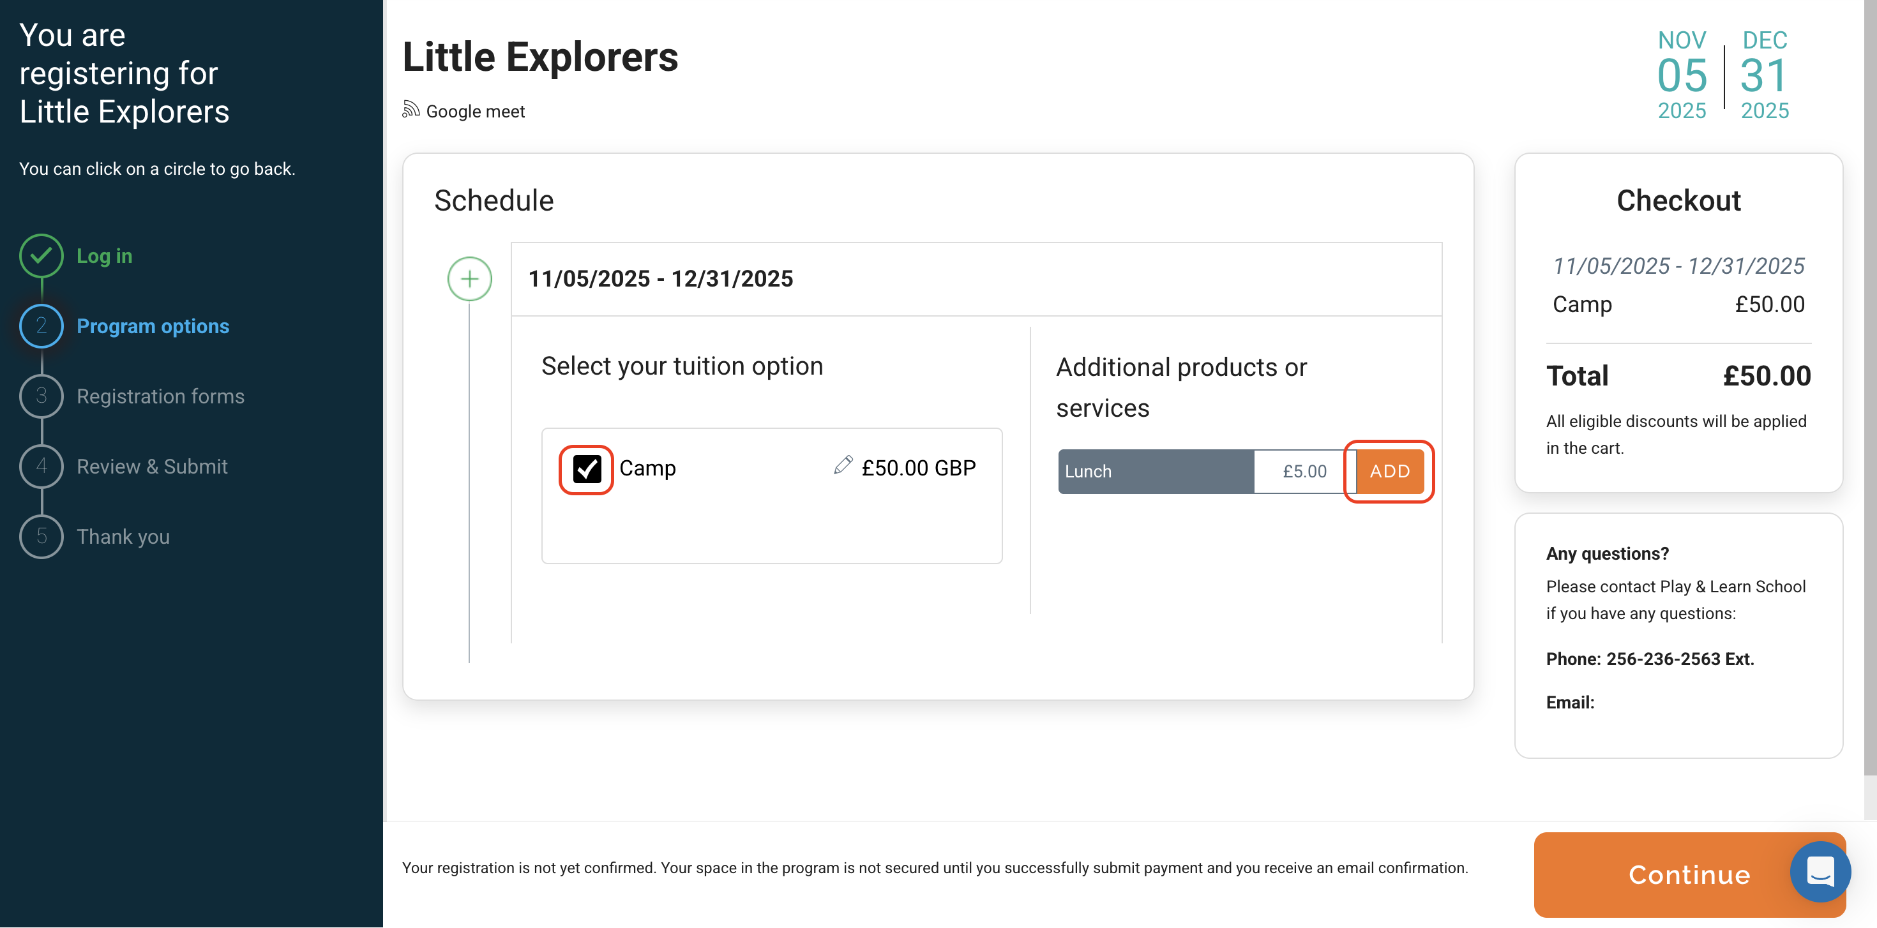Click the Camp £50.00 GBP price text
The image size is (1877, 928).
coord(918,468)
